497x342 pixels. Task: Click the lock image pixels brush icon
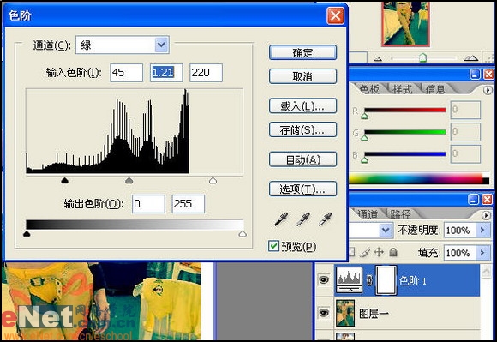click(x=365, y=252)
